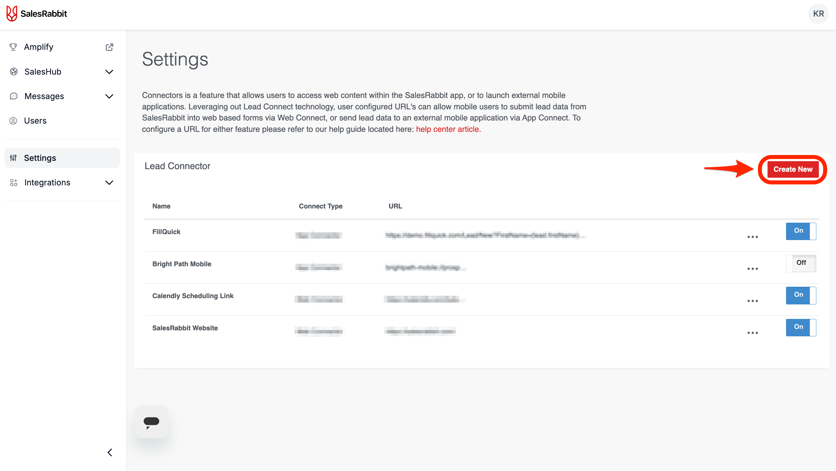Enable the Bright Path Mobile toggle

pos(801,263)
